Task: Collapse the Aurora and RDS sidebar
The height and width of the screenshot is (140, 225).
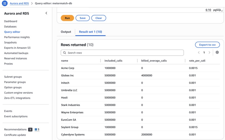Action: click(x=46, y=13)
